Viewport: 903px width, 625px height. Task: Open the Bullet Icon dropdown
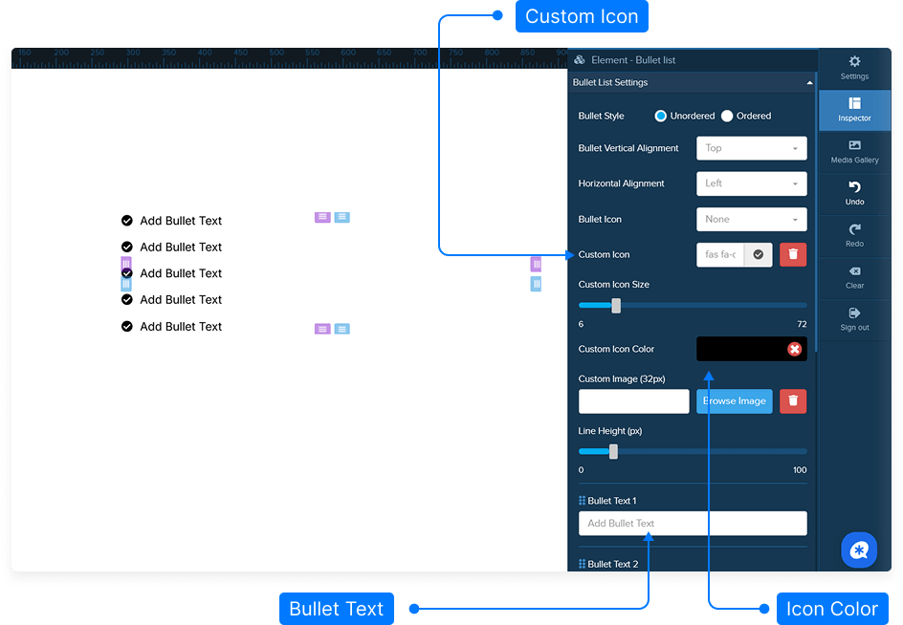(x=751, y=219)
